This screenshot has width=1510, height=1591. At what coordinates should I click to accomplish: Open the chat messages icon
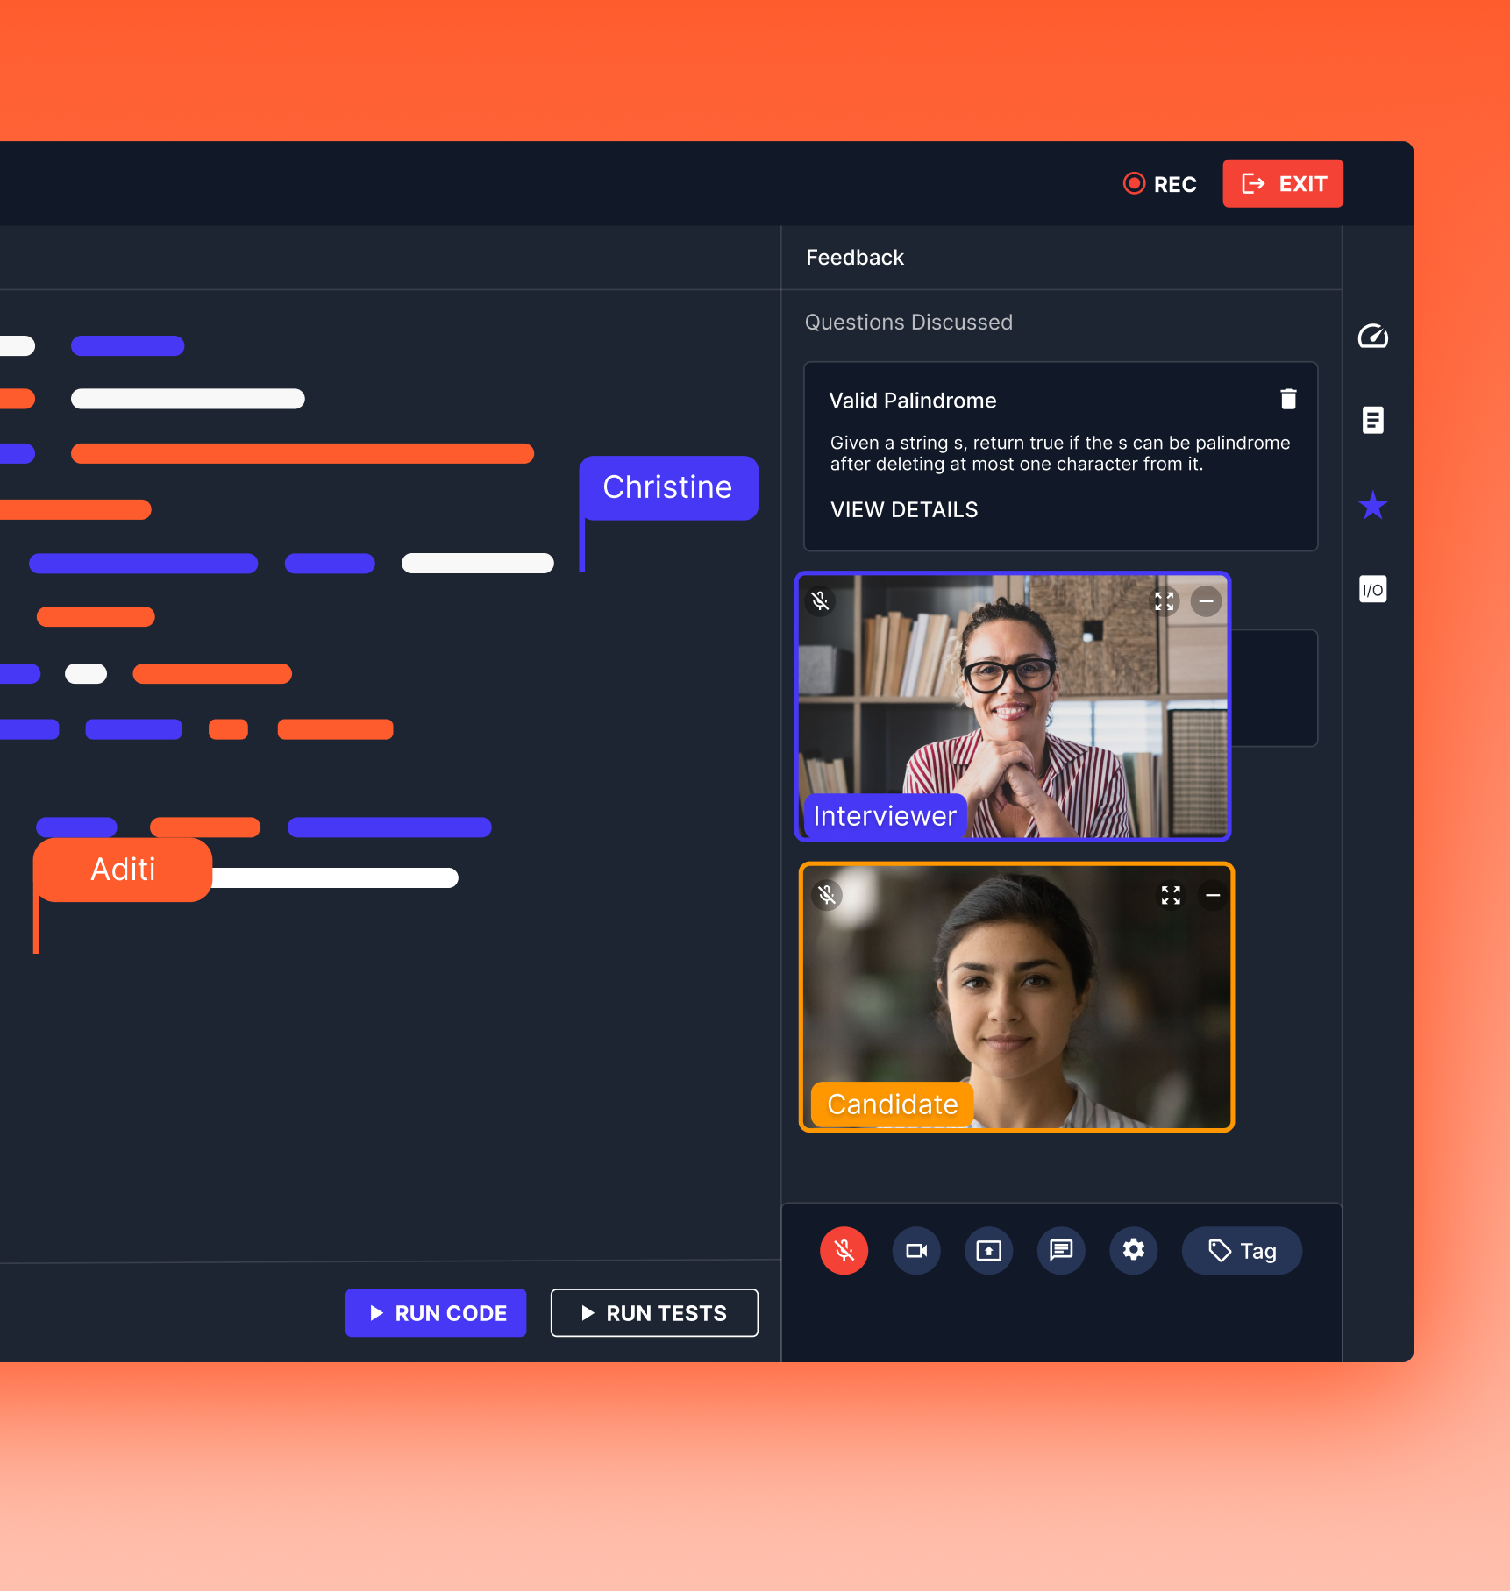click(1061, 1250)
